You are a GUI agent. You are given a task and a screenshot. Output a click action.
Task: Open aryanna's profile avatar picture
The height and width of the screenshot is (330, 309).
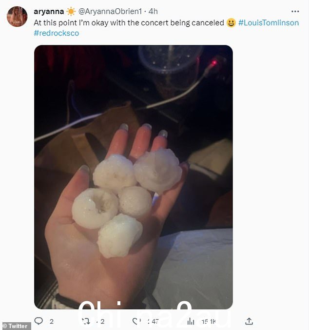coord(17,17)
